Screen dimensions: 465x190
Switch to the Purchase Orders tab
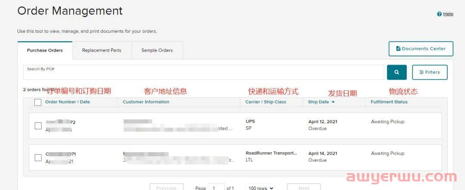(x=45, y=50)
